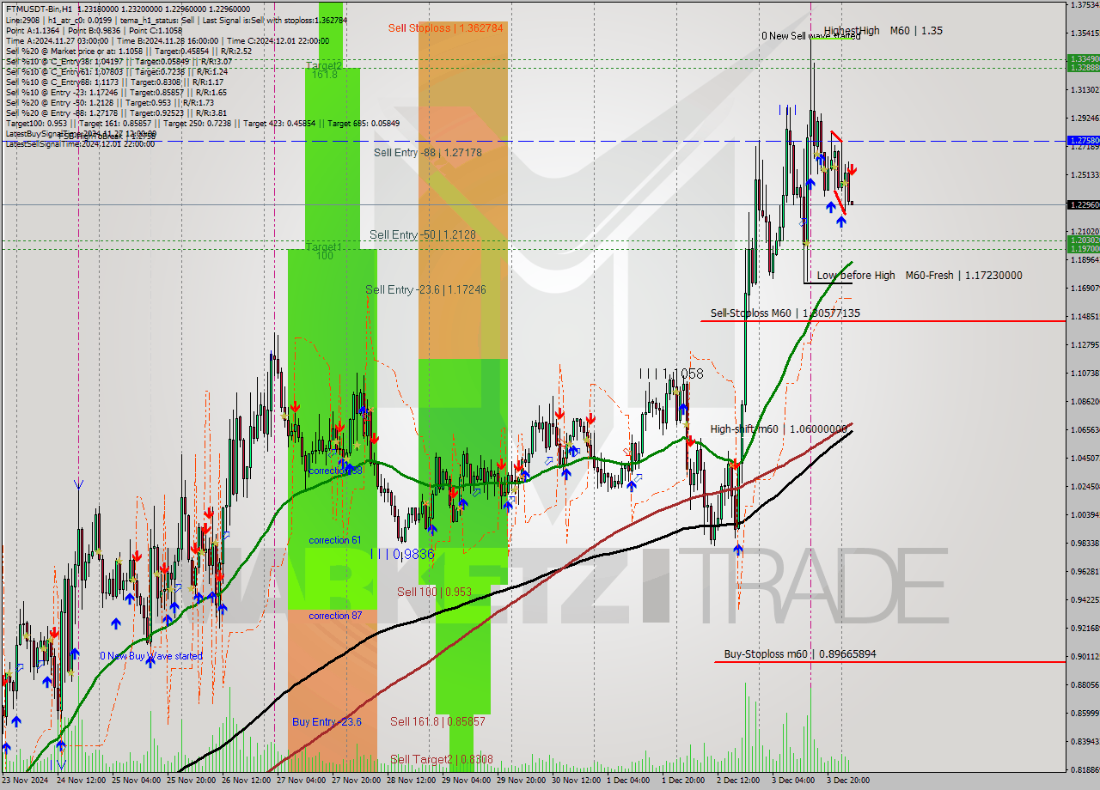Click the 'Sell Stoploss | 1.362784' label
The width and height of the screenshot is (1100, 790).
(x=447, y=27)
